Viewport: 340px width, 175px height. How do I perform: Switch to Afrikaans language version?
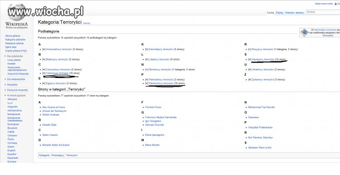point(12,100)
